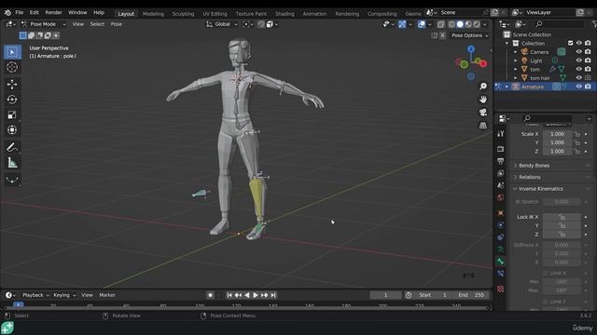This screenshot has width=597, height=335.
Task: Switch orthographic/perspective grid icon
Action: tap(483, 126)
